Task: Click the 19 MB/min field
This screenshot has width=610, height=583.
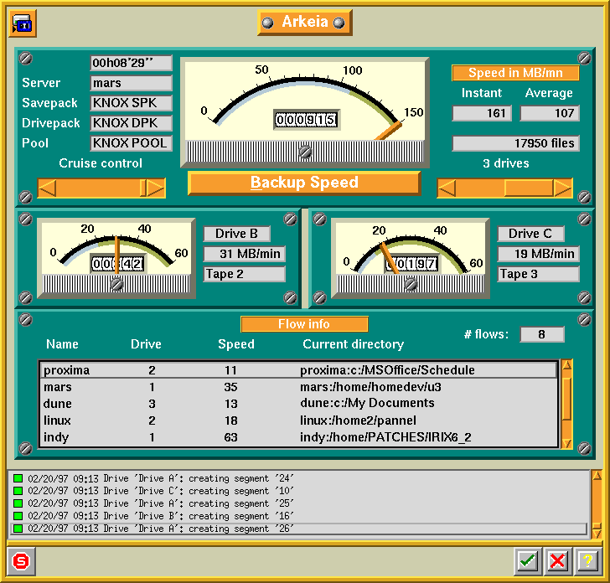Action: [539, 254]
